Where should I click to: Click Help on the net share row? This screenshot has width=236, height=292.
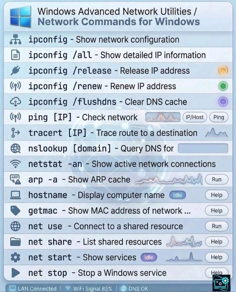(217, 242)
